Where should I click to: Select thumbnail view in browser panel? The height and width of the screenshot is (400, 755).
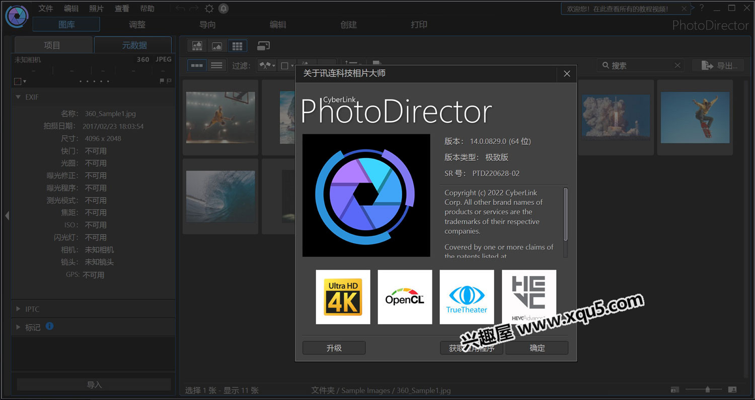click(197, 65)
